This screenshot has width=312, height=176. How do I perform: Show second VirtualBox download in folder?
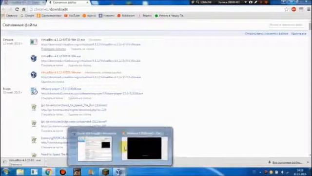[52, 66]
